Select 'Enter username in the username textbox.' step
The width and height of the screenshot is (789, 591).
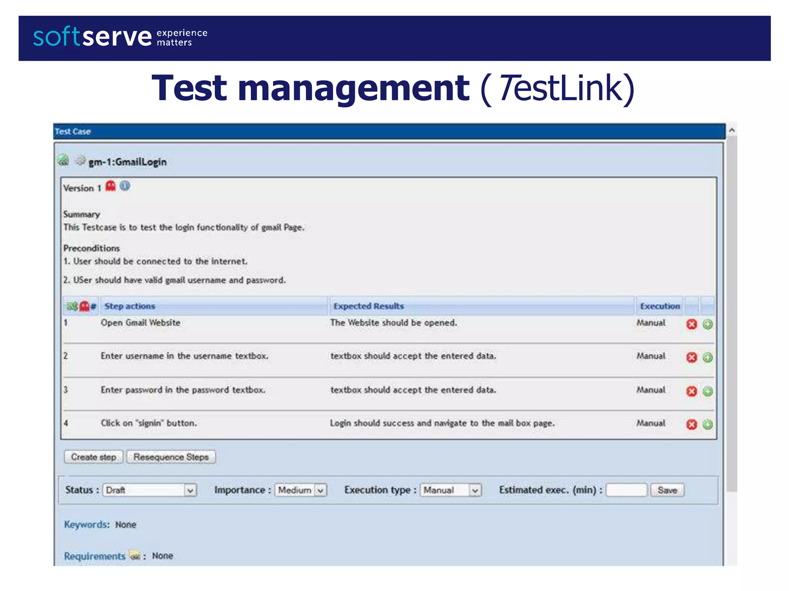pos(185,356)
